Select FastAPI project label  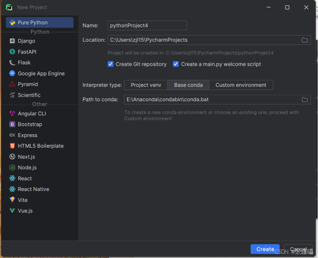27,52
